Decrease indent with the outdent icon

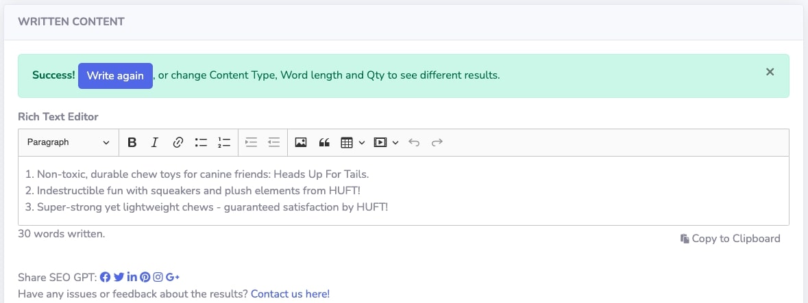(273, 142)
